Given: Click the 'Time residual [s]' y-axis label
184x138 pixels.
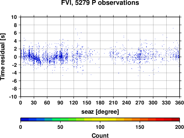Looking at the screenshot, I should coord(3,57).
